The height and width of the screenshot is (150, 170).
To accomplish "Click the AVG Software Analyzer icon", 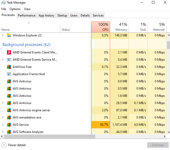I will (x=9, y=132).
